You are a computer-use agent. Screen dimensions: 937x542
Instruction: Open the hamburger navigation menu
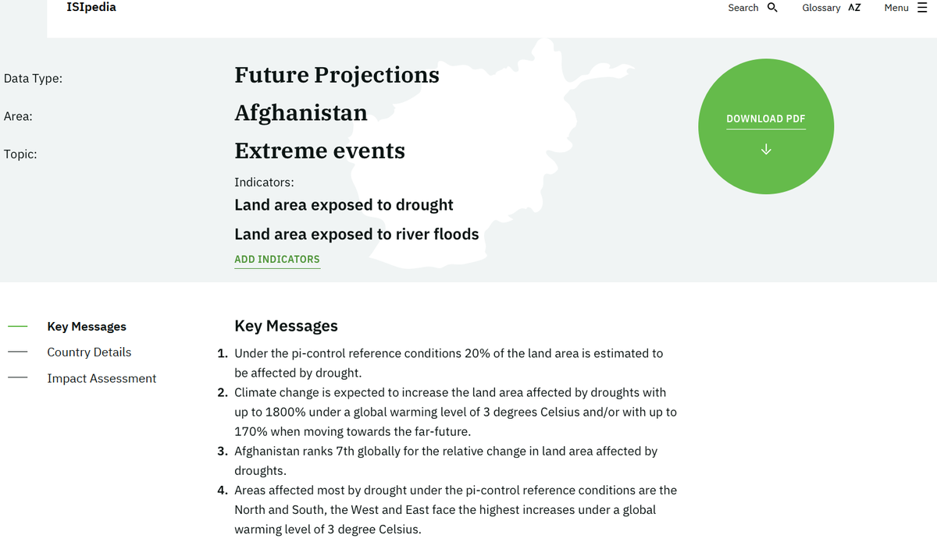921,8
